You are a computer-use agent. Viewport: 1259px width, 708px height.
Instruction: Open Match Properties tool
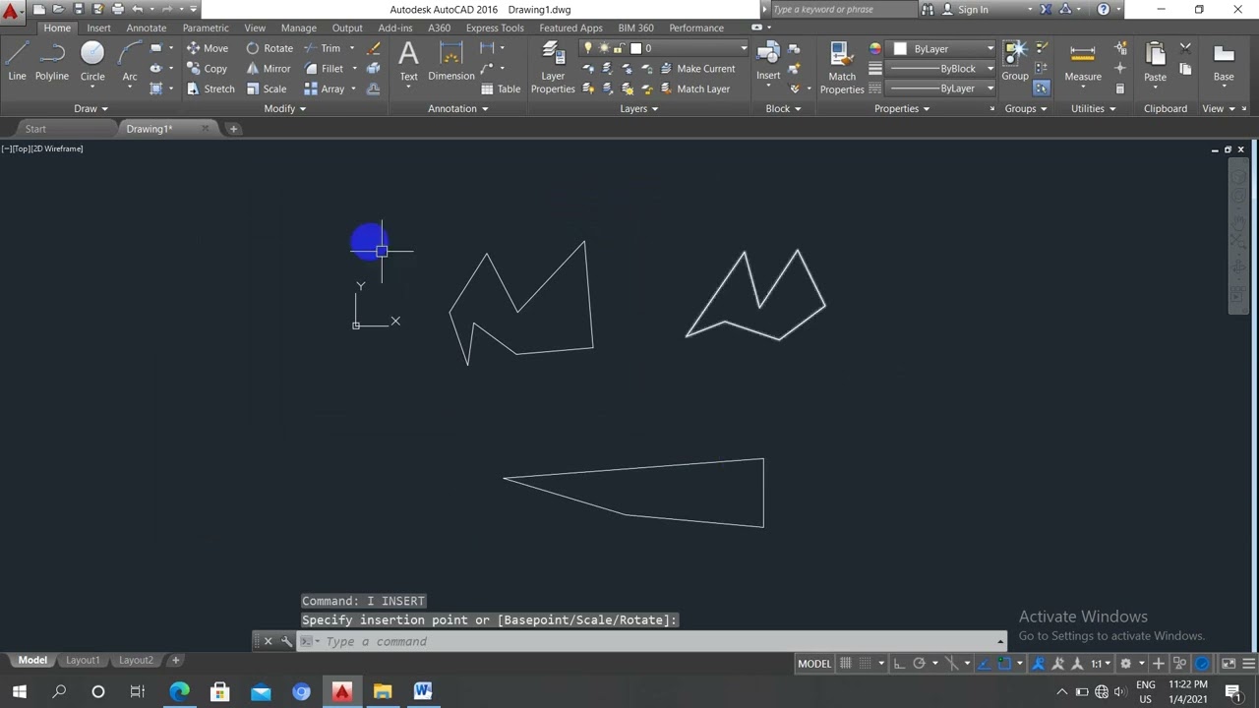coord(842,68)
